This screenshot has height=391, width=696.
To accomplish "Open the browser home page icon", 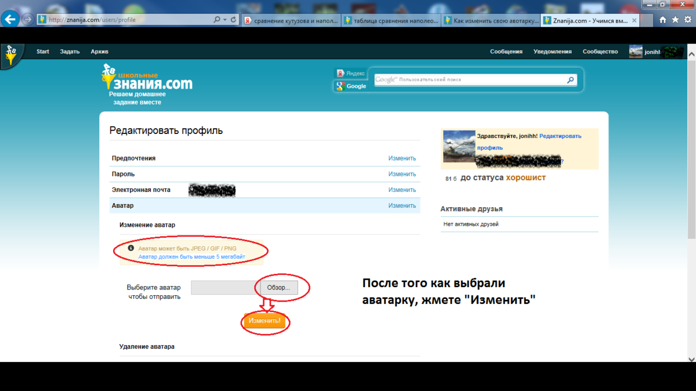I will pos(663,20).
